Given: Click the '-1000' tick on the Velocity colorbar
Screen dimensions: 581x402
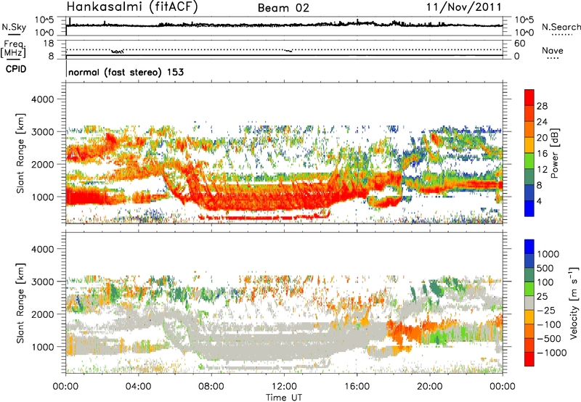Looking at the screenshot, I should coord(551,353).
